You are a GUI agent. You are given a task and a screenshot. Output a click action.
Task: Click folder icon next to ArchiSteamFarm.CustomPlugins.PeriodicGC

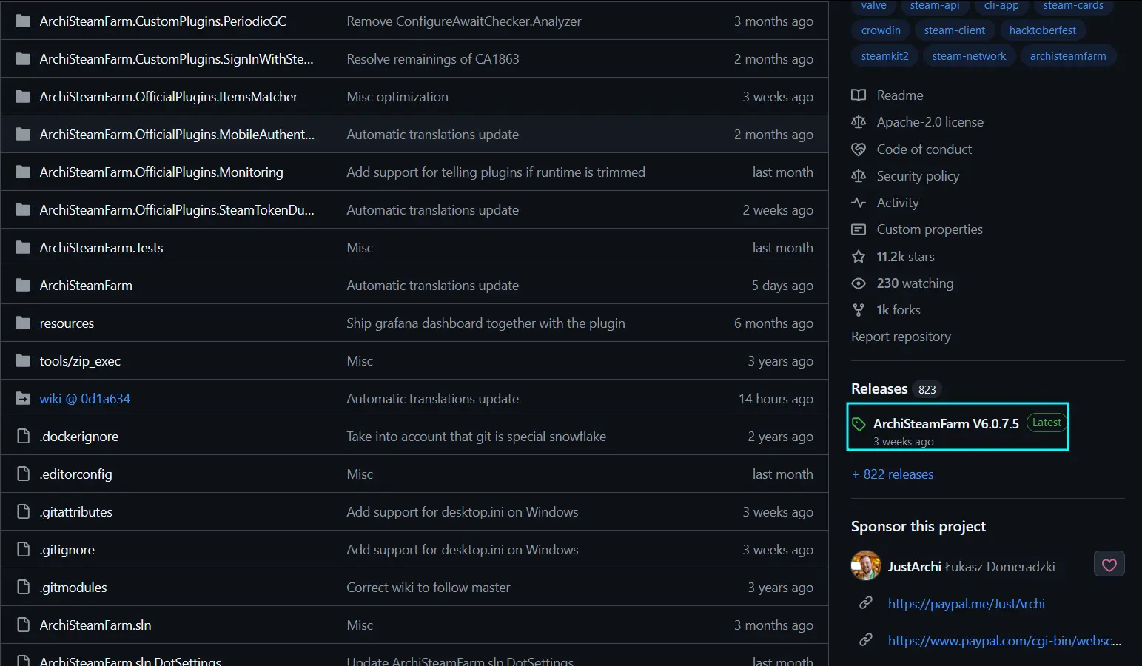[23, 21]
